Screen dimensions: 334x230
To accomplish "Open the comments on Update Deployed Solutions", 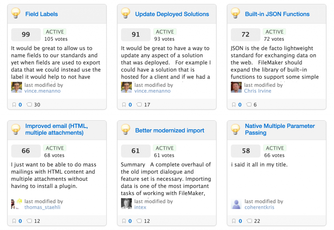I will pos(139,105).
